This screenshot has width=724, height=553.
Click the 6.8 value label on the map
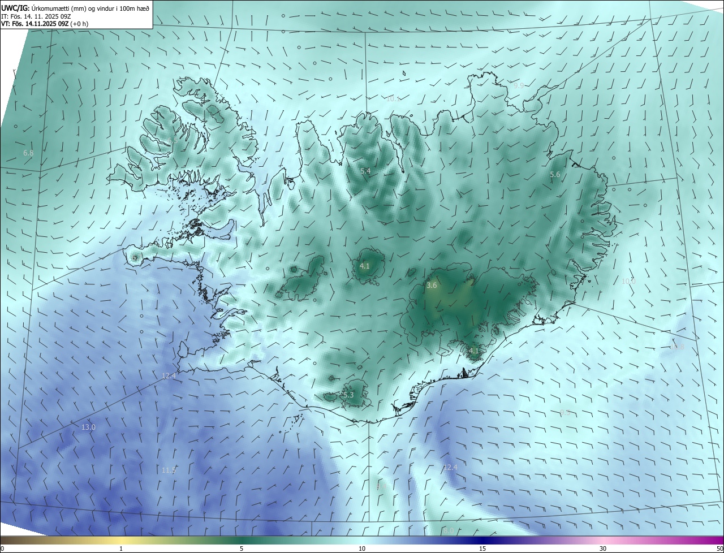click(x=28, y=153)
